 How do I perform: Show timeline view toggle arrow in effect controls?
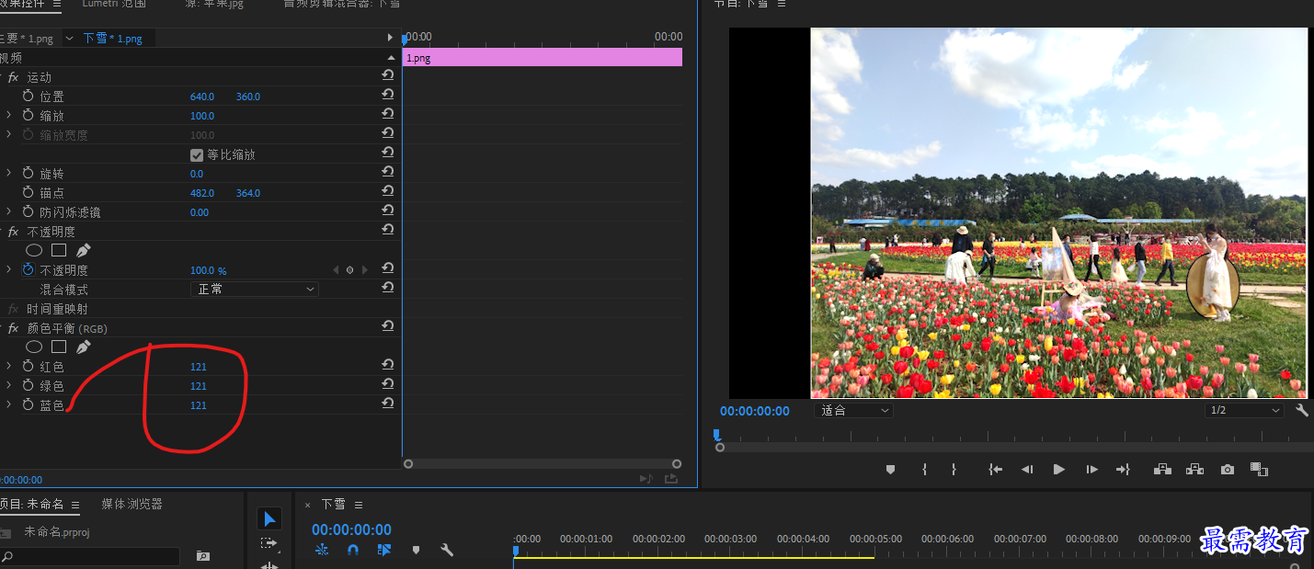(390, 39)
